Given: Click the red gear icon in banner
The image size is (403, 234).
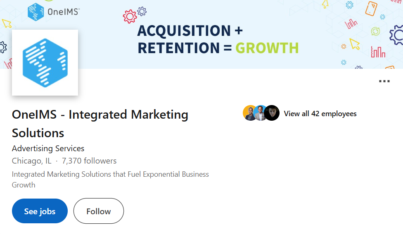Looking at the screenshot, I should [130, 16].
